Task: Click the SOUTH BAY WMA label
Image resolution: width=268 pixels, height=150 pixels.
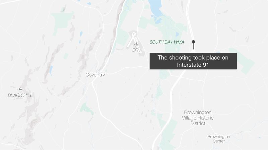Action: pyautogui.click(x=166, y=42)
